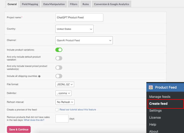The width and height of the screenshot is (184, 133).
Task: Check the Create a preview of the feed box
Action: (57, 110)
